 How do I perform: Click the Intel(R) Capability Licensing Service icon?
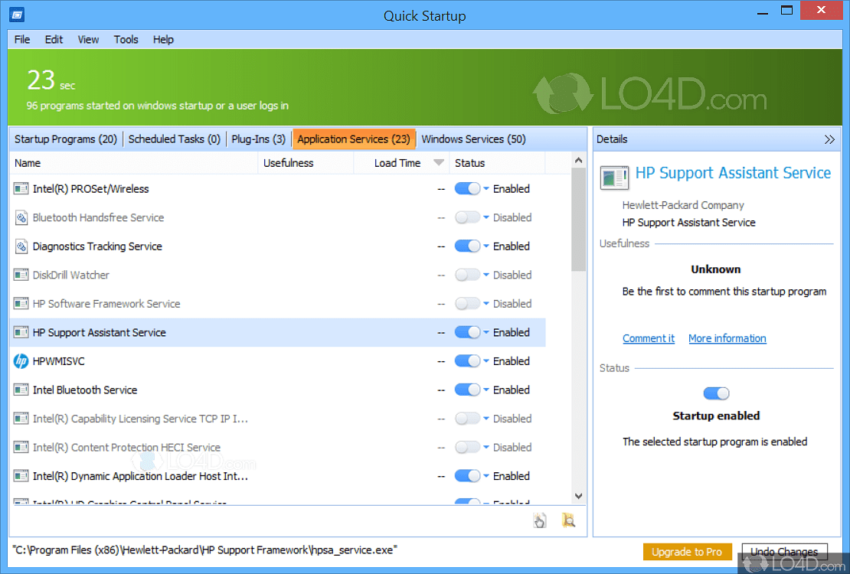pyautogui.click(x=21, y=419)
